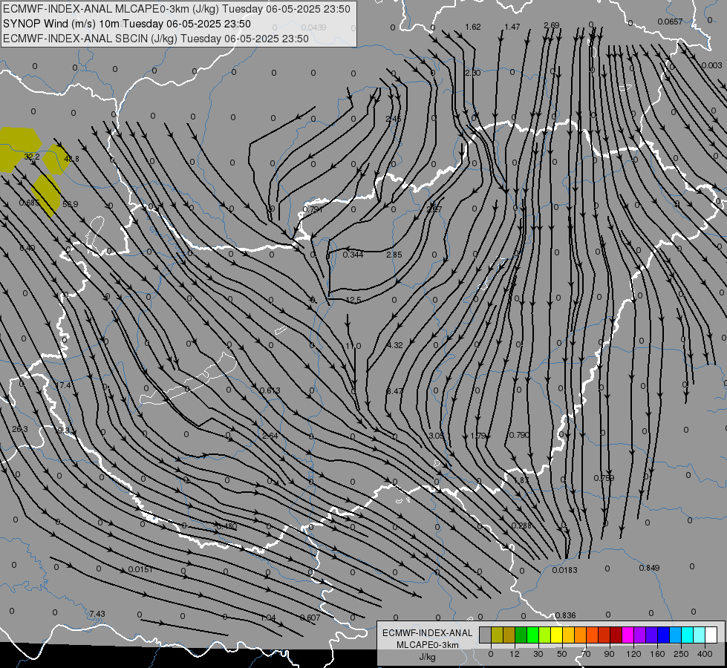Click the olive shaded area near 56.9
Viewport: 727px width, 668px height.
pos(47,195)
